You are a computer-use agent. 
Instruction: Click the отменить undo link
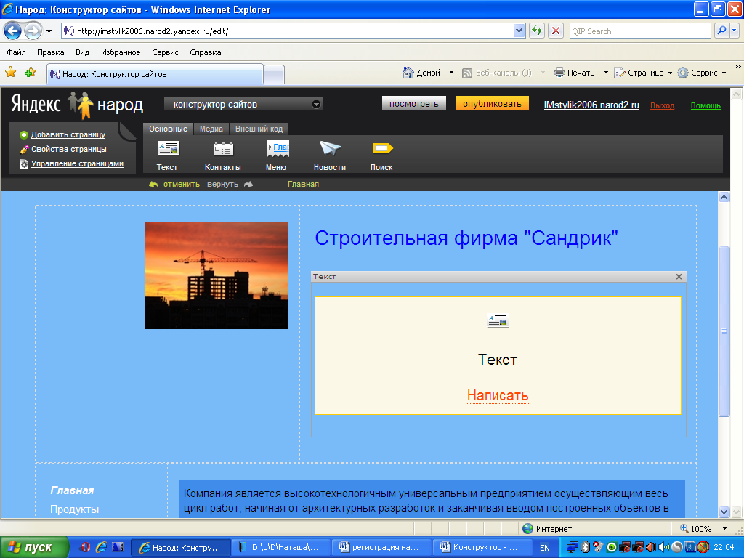[181, 184]
